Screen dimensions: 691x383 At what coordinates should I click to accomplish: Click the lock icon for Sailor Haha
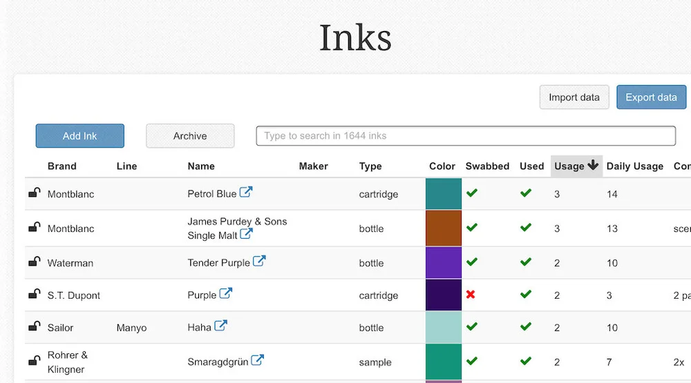(35, 326)
